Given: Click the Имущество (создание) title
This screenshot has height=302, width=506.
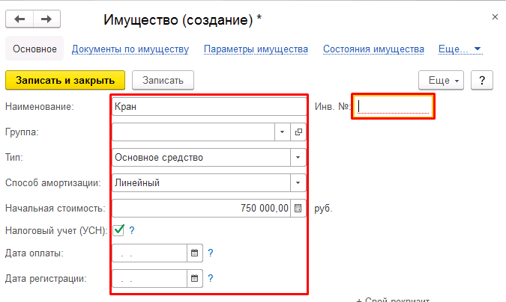Looking at the screenshot, I should (182, 20).
